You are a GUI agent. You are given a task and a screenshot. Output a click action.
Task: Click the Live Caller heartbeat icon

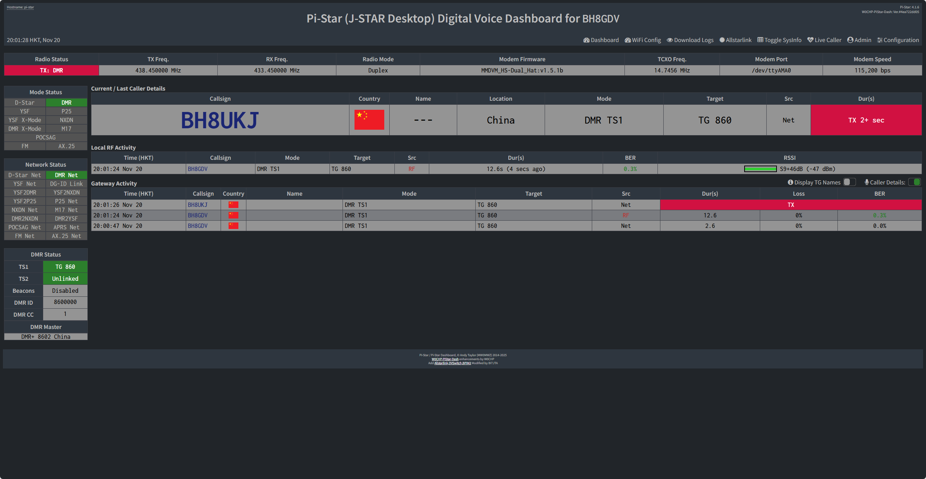pos(810,40)
